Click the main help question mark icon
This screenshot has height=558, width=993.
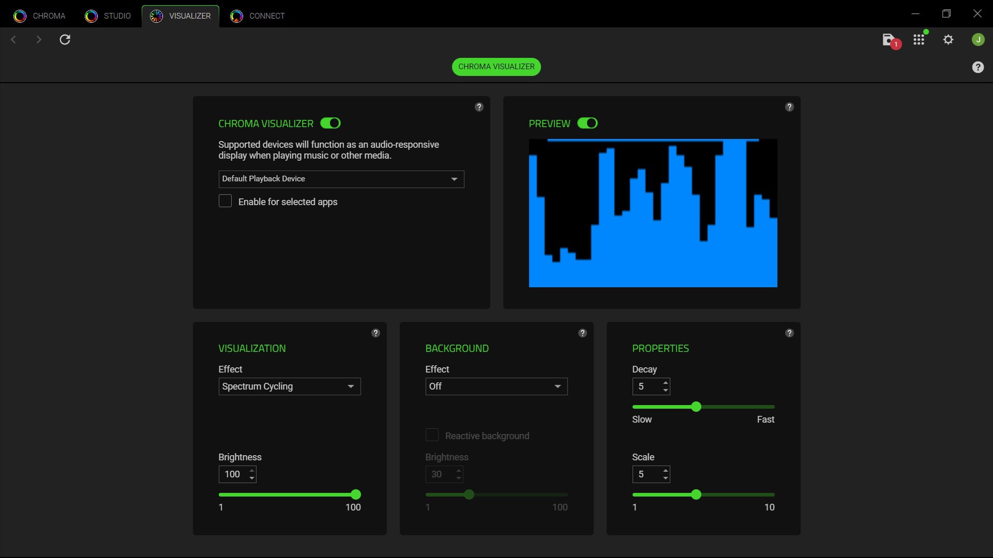(977, 67)
